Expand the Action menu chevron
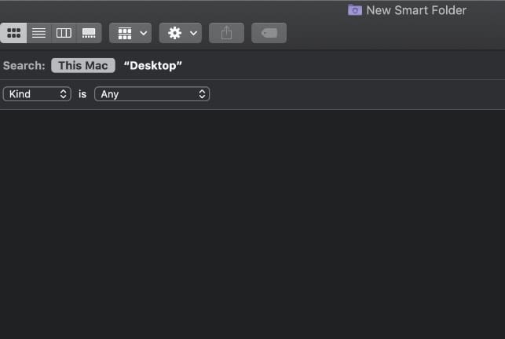 coord(193,33)
